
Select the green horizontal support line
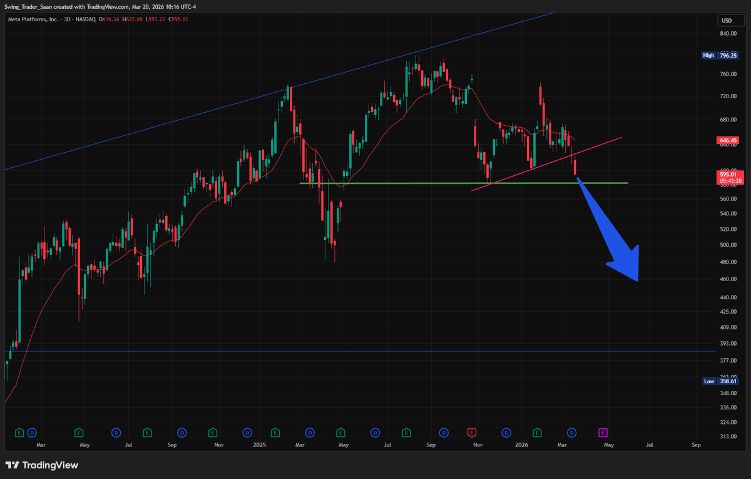pyautogui.click(x=463, y=183)
